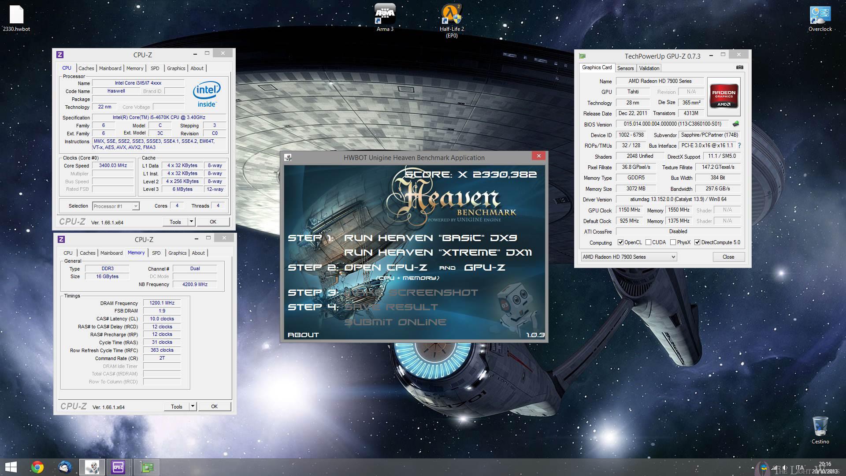The width and height of the screenshot is (846, 476).
Task: Open the Processor #1 selection dropdown
Action: coord(116,206)
